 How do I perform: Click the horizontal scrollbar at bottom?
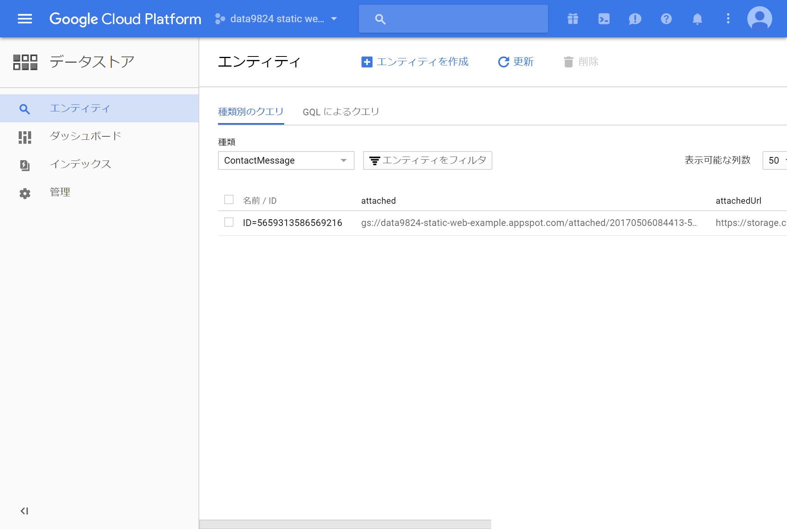[345, 524]
